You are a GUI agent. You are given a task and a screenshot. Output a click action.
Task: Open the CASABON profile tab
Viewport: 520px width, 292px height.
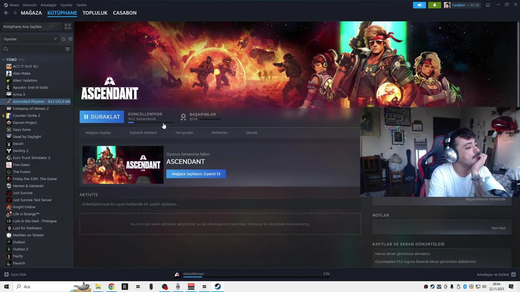point(125,13)
